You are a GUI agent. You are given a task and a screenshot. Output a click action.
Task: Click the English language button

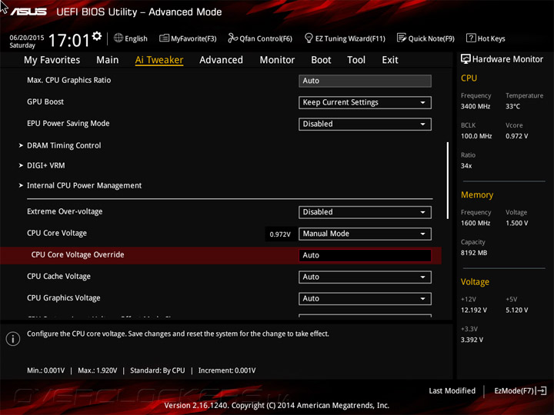[135, 38]
